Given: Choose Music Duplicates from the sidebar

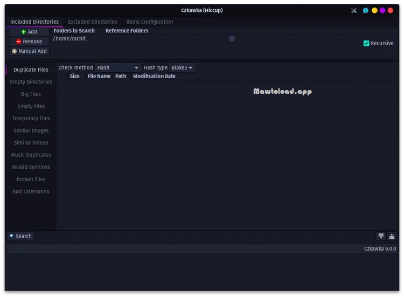Looking at the screenshot, I should coord(31,155).
